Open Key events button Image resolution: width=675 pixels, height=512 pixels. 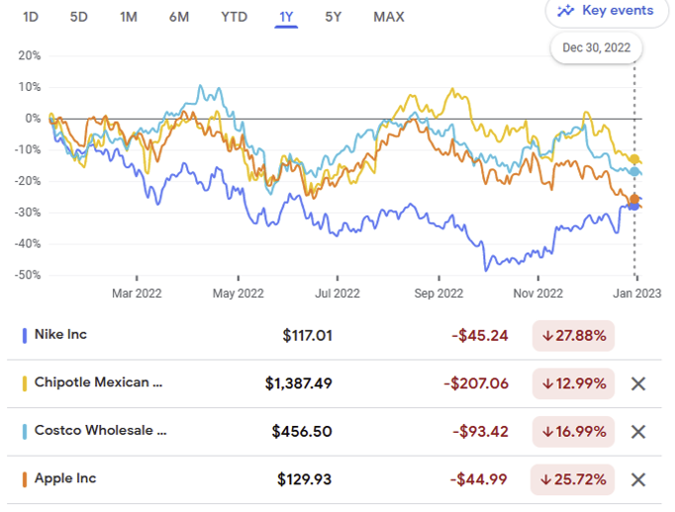(x=606, y=11)
